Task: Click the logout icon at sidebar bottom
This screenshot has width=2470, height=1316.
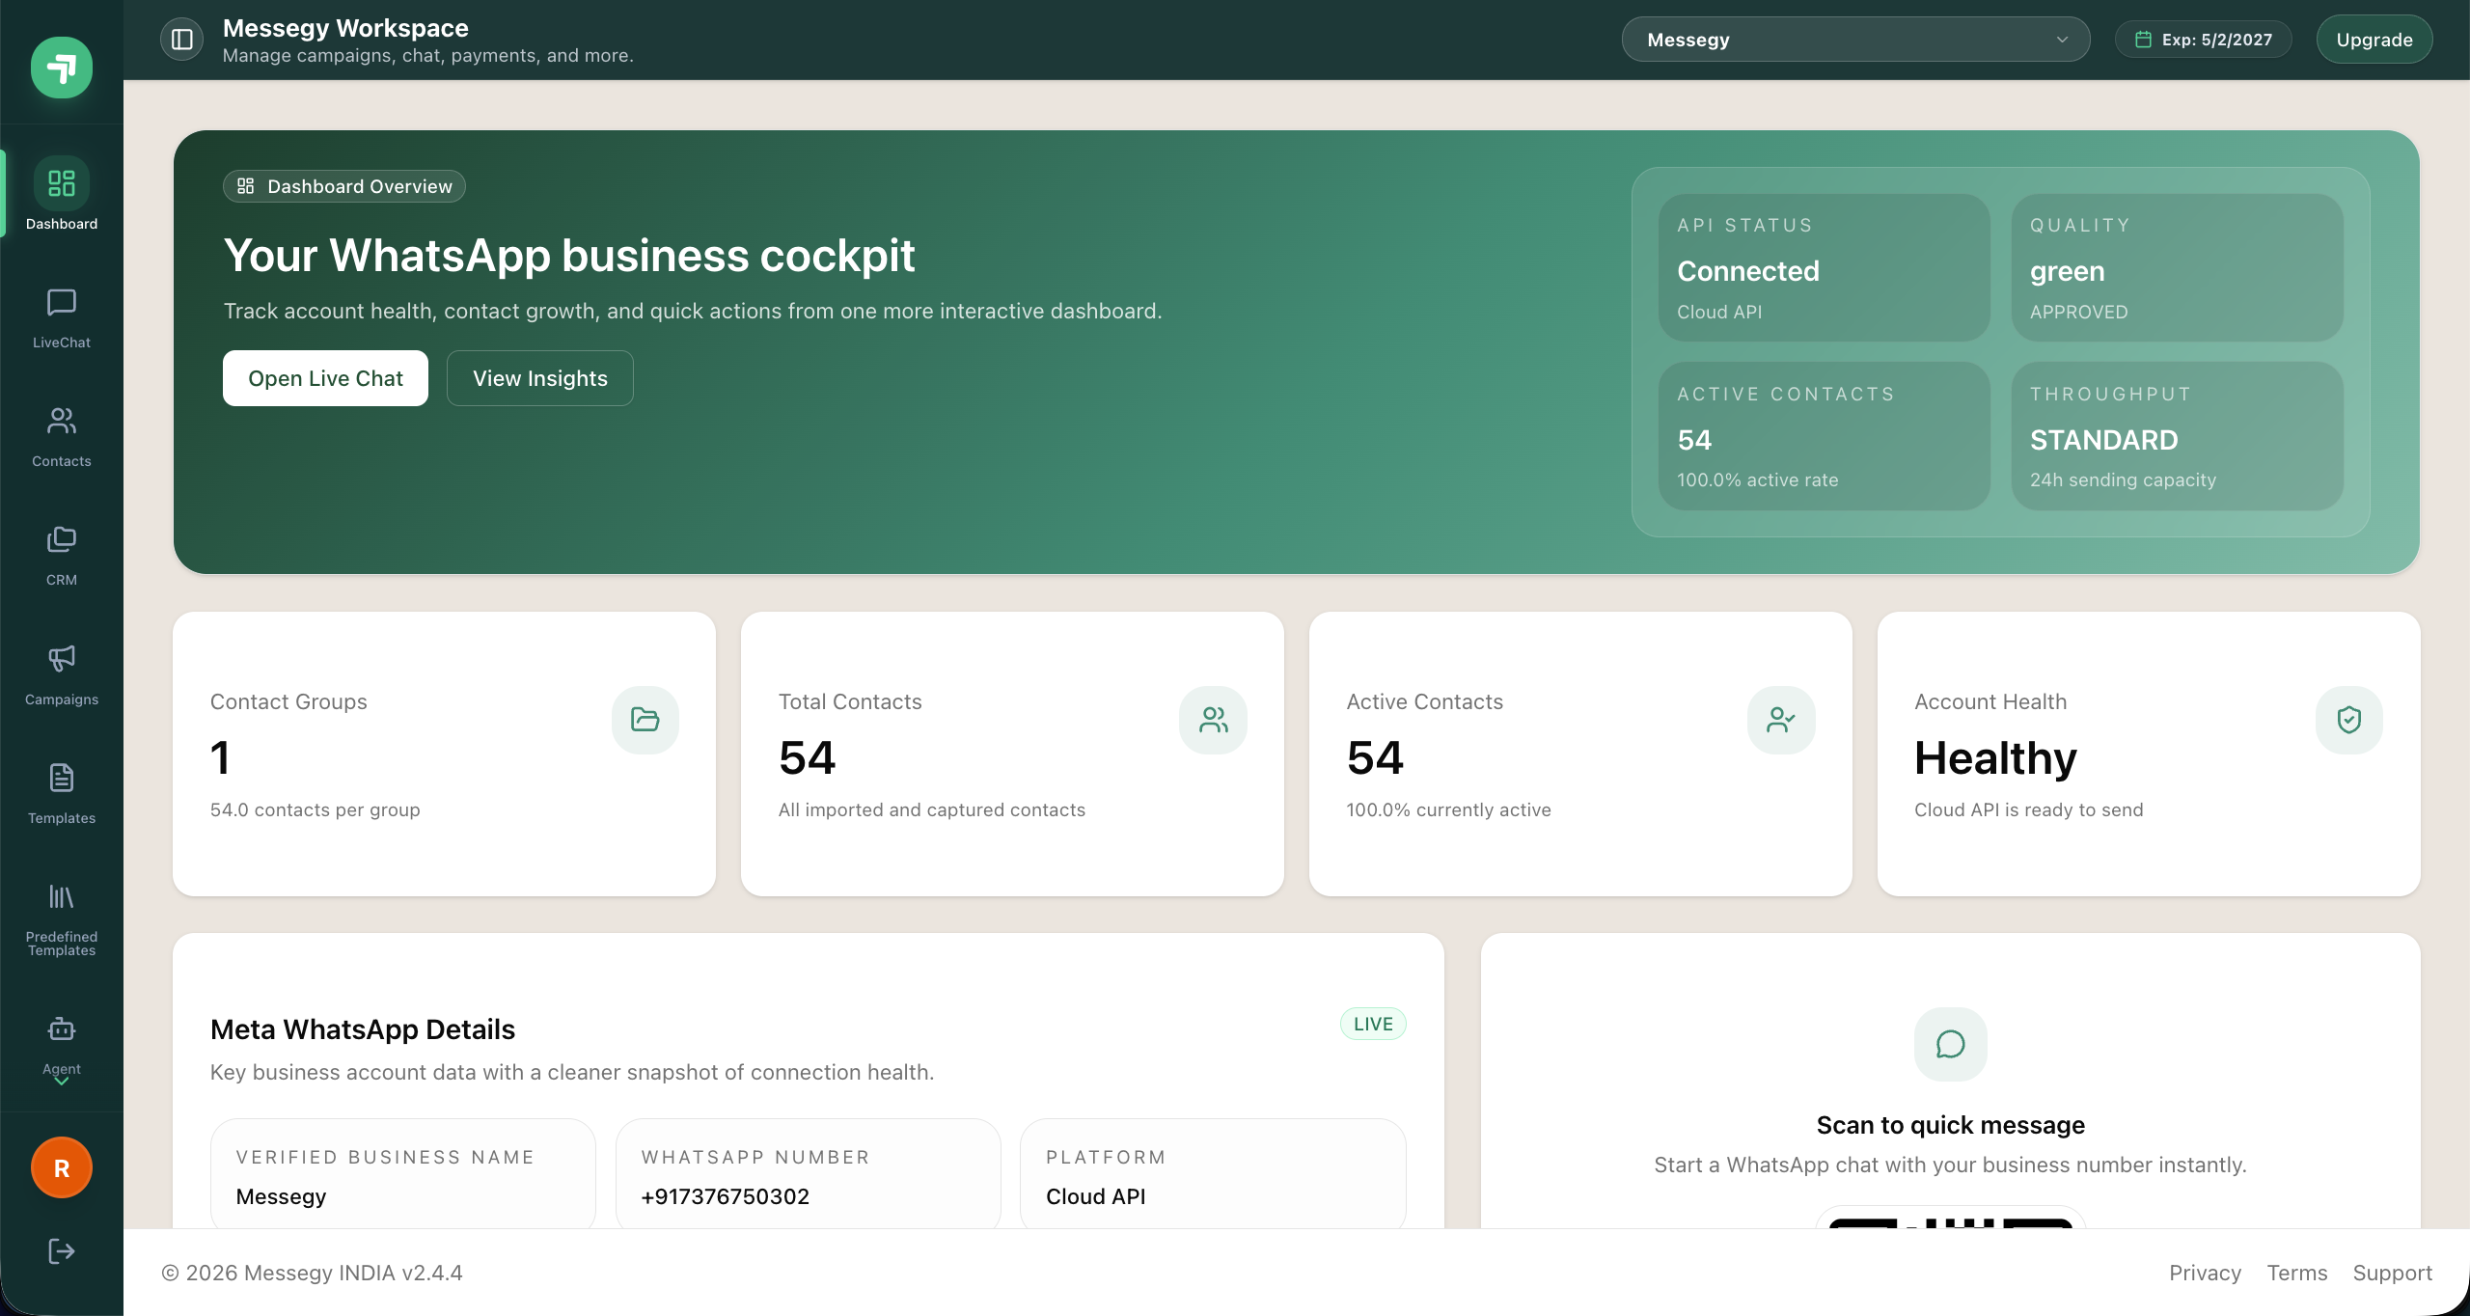Action: pyautogui.click(x=62, y=1251)
